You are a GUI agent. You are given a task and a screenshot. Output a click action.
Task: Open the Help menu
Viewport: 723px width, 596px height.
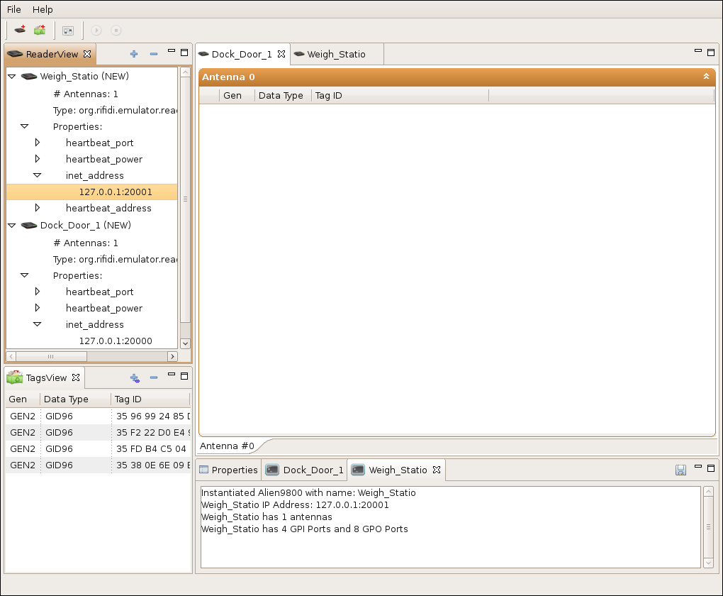[x=43, y=9]
